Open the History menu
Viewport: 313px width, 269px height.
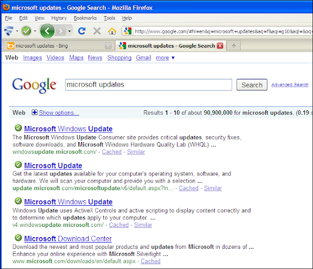click(59, 18)
